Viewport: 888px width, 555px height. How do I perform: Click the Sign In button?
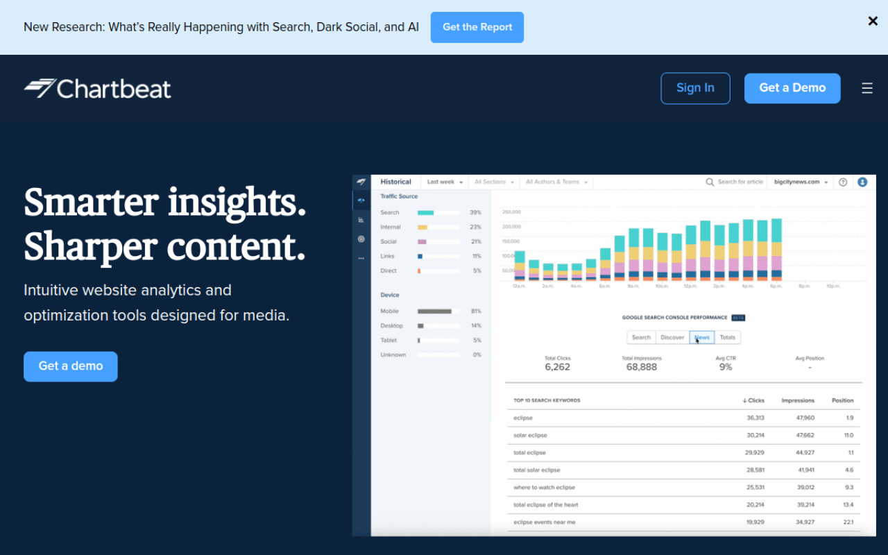click(695, 88)
